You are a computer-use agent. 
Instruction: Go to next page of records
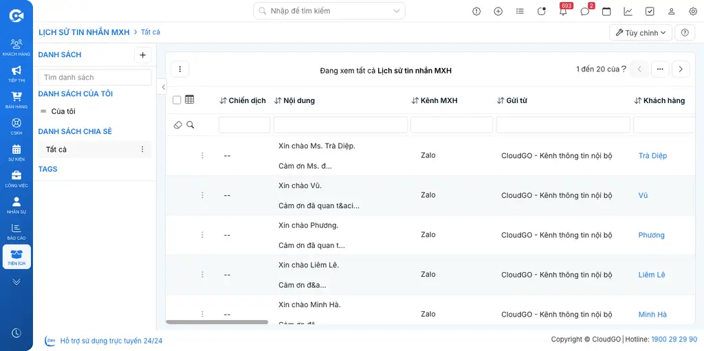click(681, 69)
